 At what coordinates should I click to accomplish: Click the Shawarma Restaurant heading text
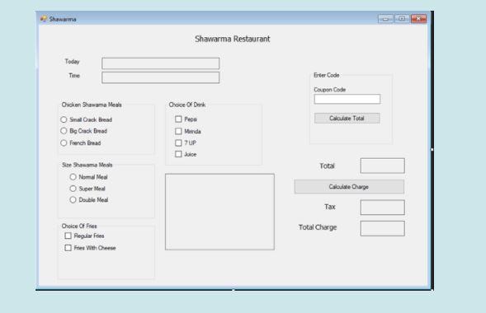pyautogui.click(x=233, y=39)
